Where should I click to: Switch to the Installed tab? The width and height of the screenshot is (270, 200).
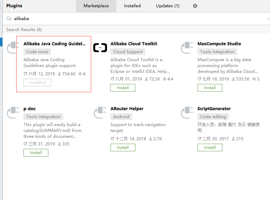pyautogui.click(x=132, y=6)
